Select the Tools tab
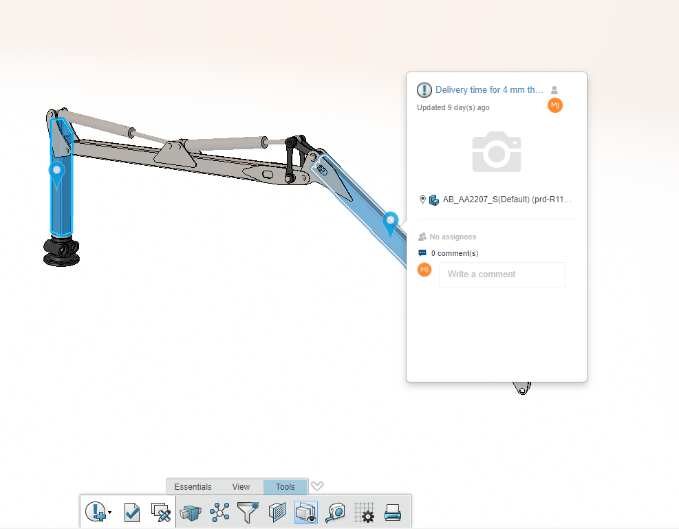Viewport: 679px width, 529px height. (x=285, y=487)
